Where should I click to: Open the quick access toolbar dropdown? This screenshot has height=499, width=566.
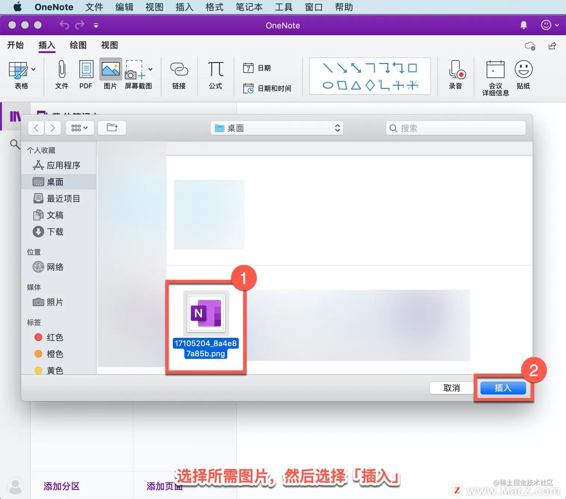96,25
